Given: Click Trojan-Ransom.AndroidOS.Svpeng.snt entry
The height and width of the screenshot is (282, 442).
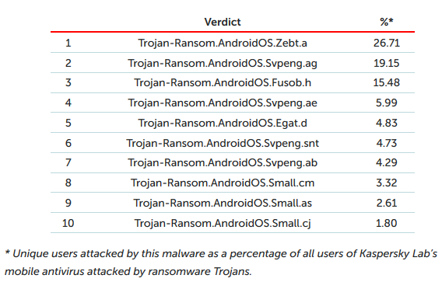Looking at the screenshot, I should pos(223,143).
